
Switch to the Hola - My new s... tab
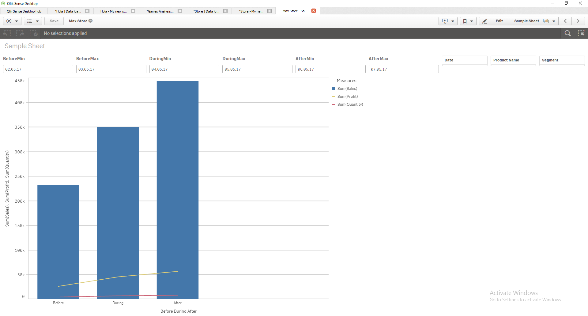[x=114, y=11]
